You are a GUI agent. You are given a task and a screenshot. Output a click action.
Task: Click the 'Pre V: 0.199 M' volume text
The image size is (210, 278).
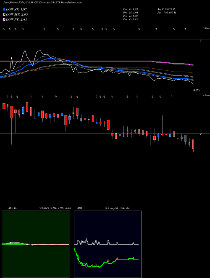(166, 13)
